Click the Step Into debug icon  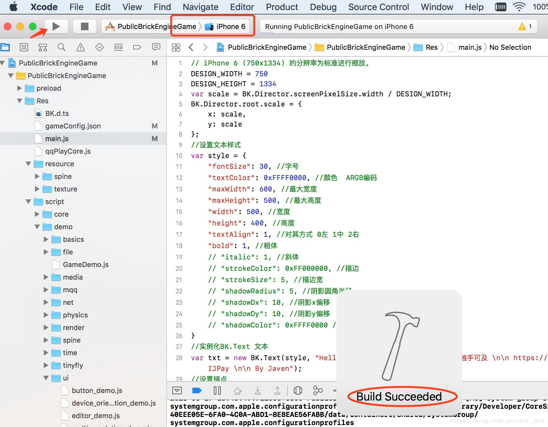[258, 390]
